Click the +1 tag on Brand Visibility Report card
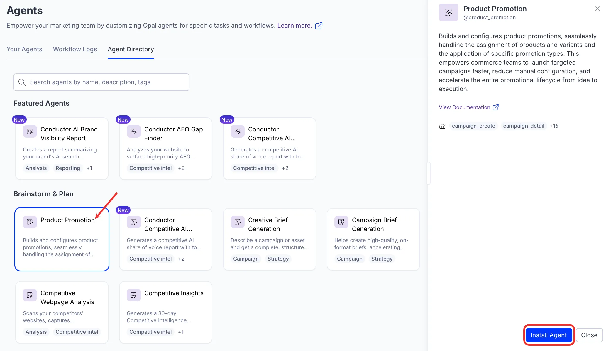606x351 pixels. click(x=89, y=168)
